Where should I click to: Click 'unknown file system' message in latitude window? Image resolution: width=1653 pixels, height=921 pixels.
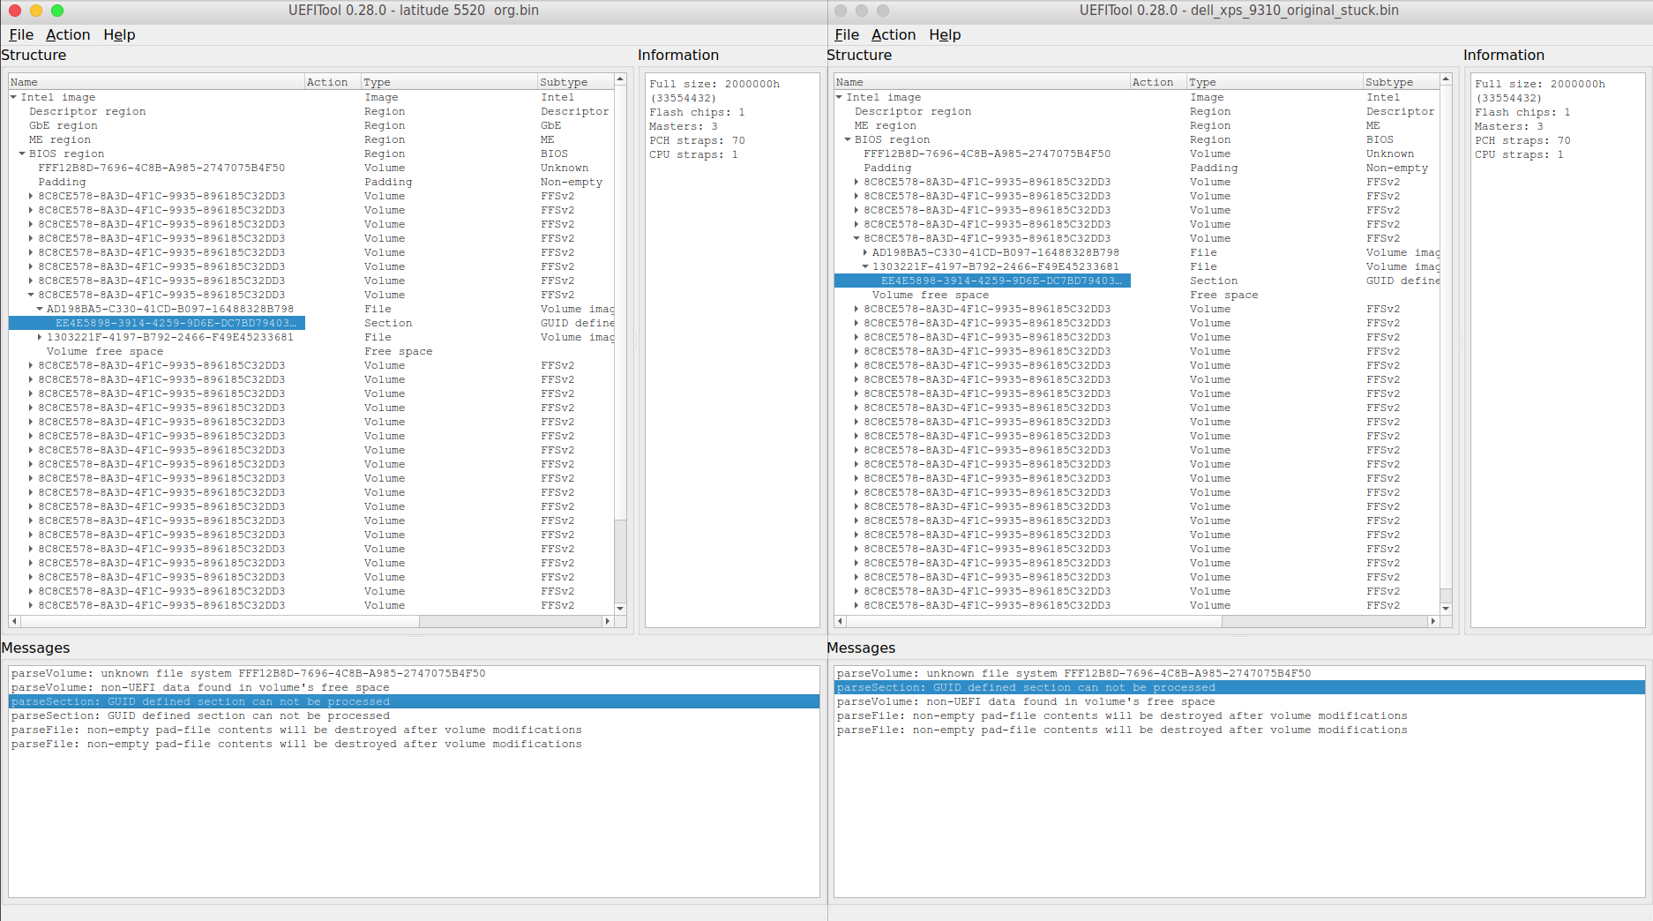click(414, 673)
